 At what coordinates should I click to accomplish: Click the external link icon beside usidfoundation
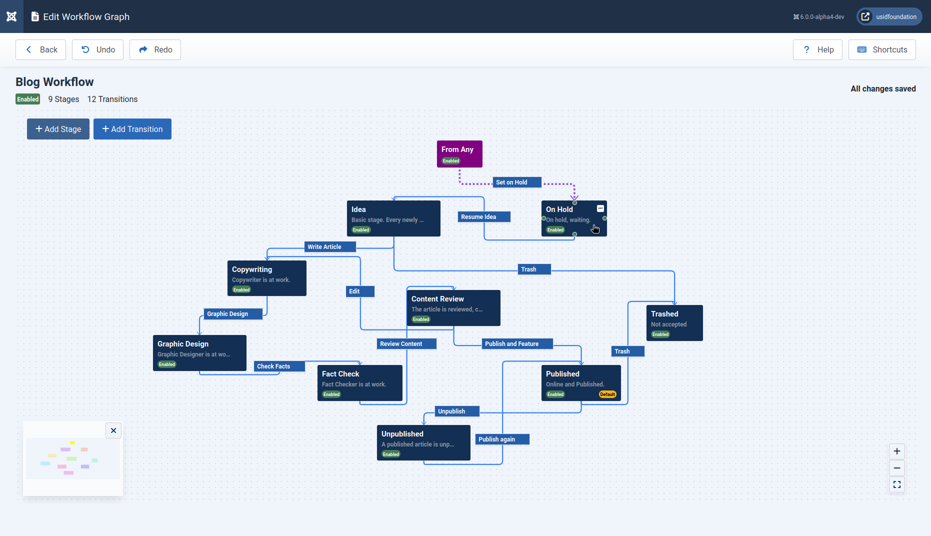(865, 16)
